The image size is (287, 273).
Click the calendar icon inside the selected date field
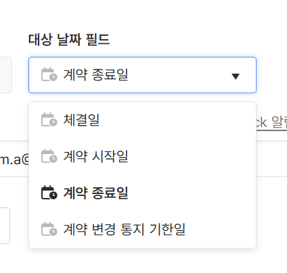(49, 74)
